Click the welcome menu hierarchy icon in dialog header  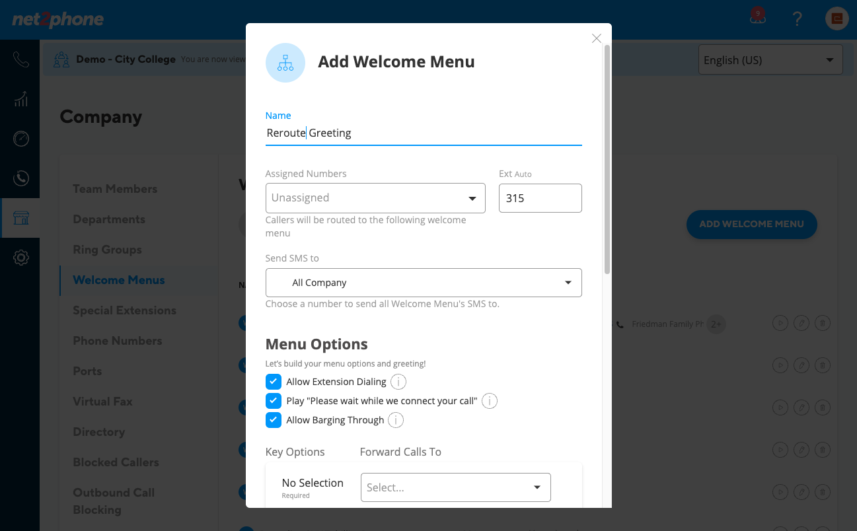285,63
